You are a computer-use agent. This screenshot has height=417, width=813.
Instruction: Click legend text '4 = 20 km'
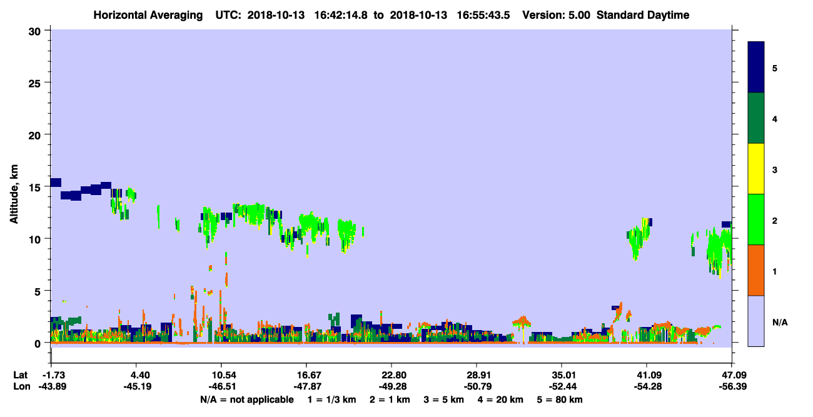[500, 399]
